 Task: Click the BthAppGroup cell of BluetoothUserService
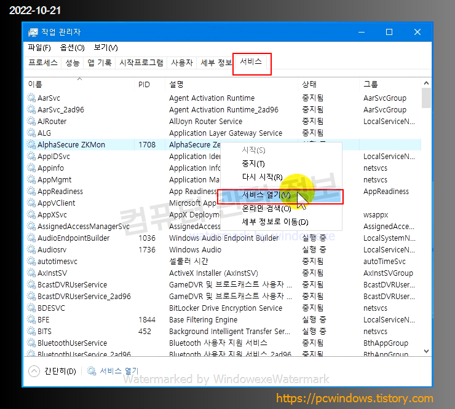point(386,343)
